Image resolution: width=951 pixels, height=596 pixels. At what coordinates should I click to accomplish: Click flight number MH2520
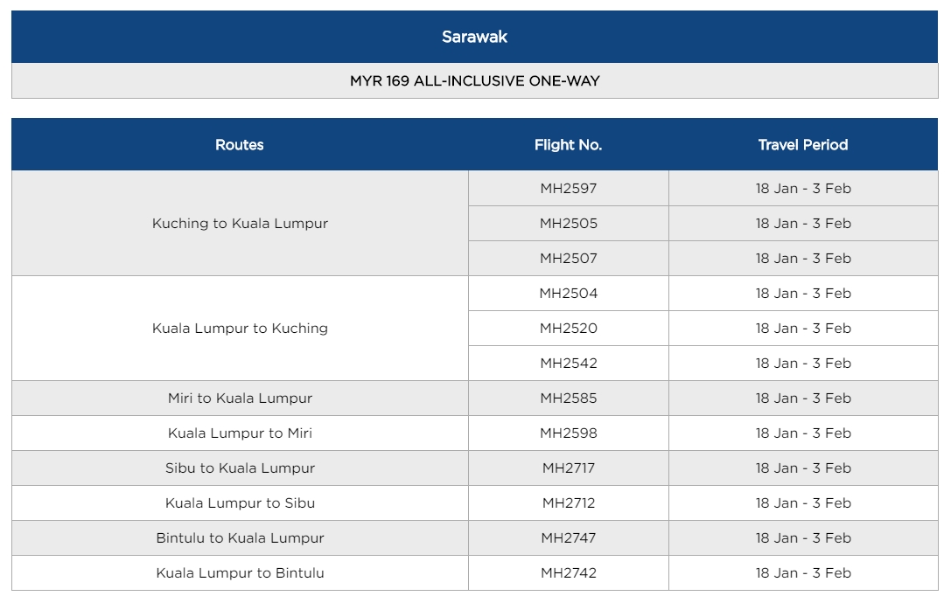pyautogui.click(x=568, y=329)
